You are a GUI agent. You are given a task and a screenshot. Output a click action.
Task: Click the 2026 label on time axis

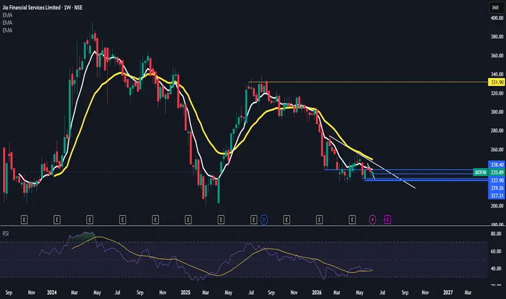[x=317, y=292]
